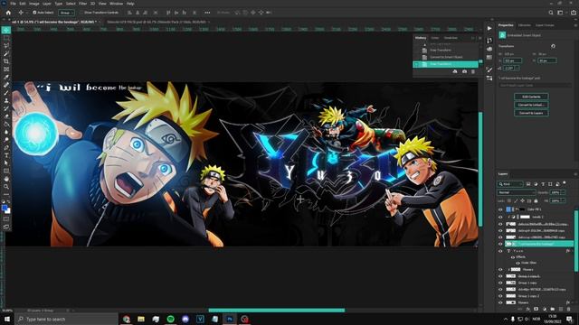Click the horizontal canvas scrollbar

pyautogui.click(x=277, y=311)
